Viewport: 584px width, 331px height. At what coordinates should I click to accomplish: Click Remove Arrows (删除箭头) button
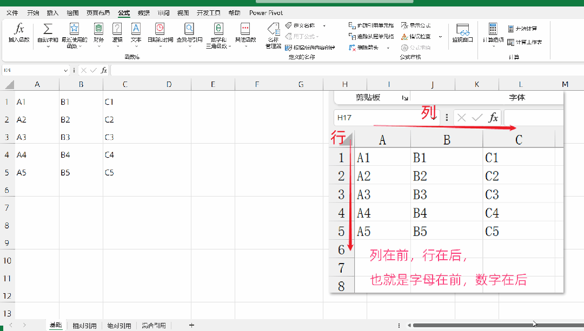[363, 48]
